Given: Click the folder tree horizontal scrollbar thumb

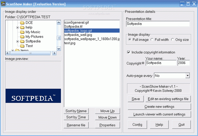Looking at the screenshot, I should [30, 53].
